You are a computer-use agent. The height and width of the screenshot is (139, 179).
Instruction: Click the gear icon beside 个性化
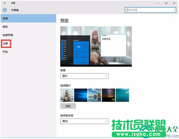[x=4, y=10]
